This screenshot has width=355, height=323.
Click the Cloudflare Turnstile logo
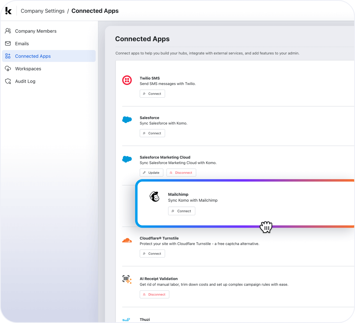click(127, 240)
